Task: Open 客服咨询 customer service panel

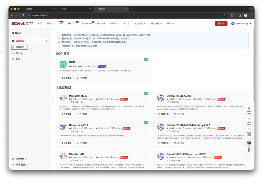Action: pyautogui.click(x=249, y=132)
